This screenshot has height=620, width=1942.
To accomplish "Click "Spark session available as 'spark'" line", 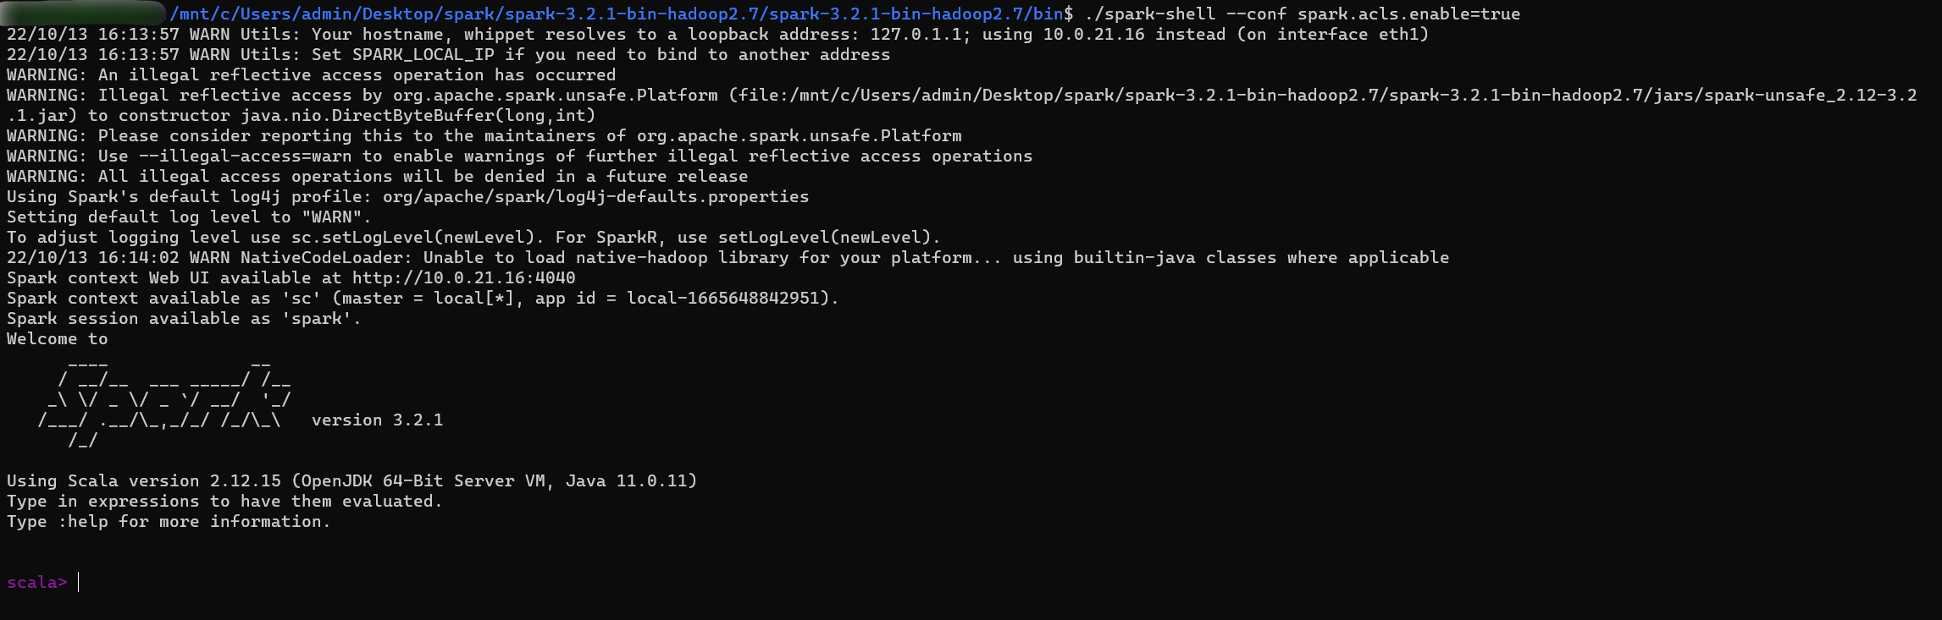I will pos(184,318).
